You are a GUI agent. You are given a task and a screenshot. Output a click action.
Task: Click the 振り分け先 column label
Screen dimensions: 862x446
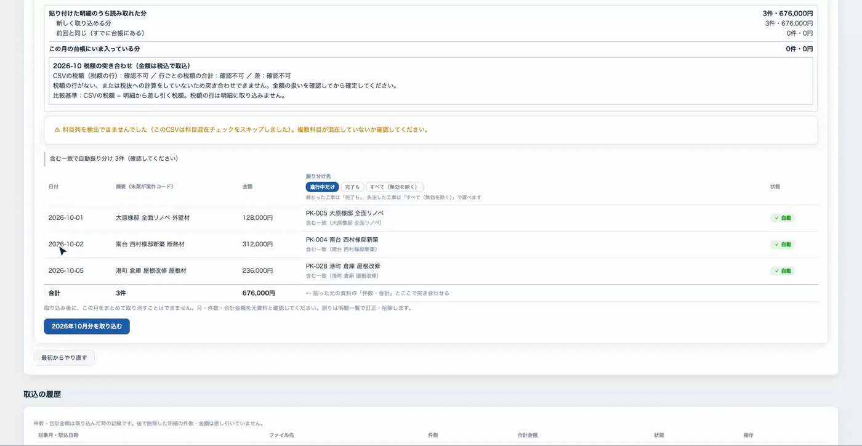(318, 176)
